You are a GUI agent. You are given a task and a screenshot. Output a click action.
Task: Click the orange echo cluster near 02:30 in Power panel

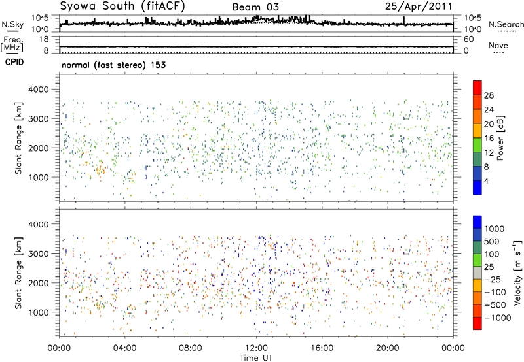(x=100, y=170)
